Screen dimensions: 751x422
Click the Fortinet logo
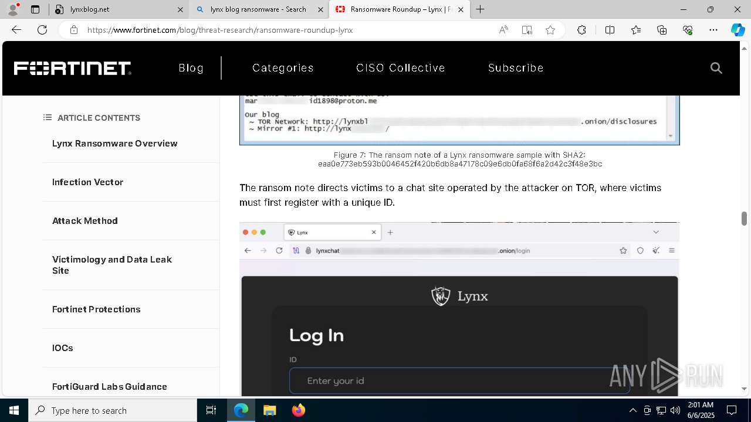pos(72,68)
